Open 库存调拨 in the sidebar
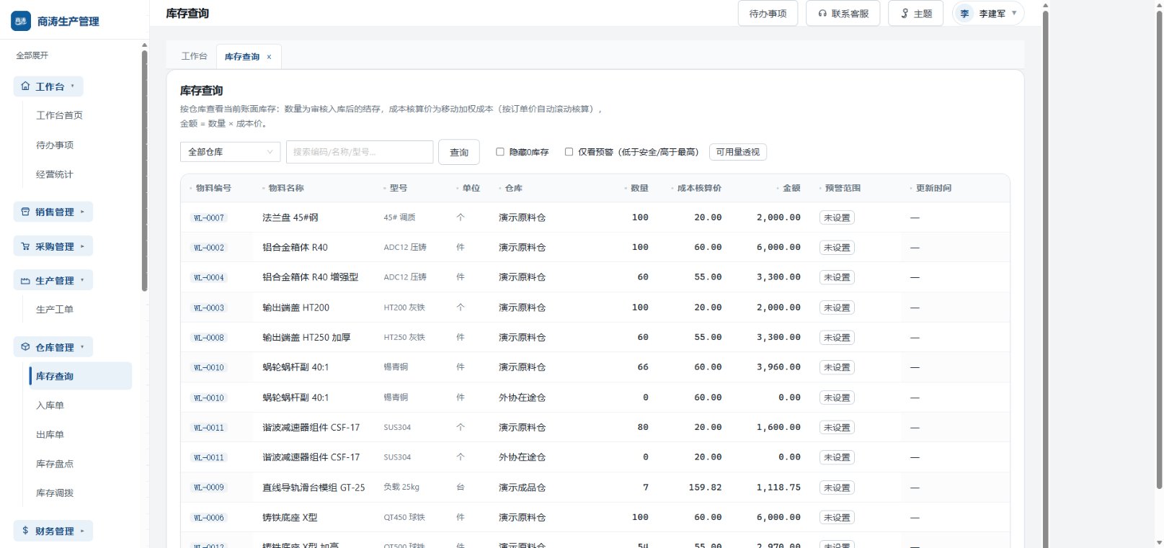The height and width of the screenshot is (548, 1164). coord(55,493)
